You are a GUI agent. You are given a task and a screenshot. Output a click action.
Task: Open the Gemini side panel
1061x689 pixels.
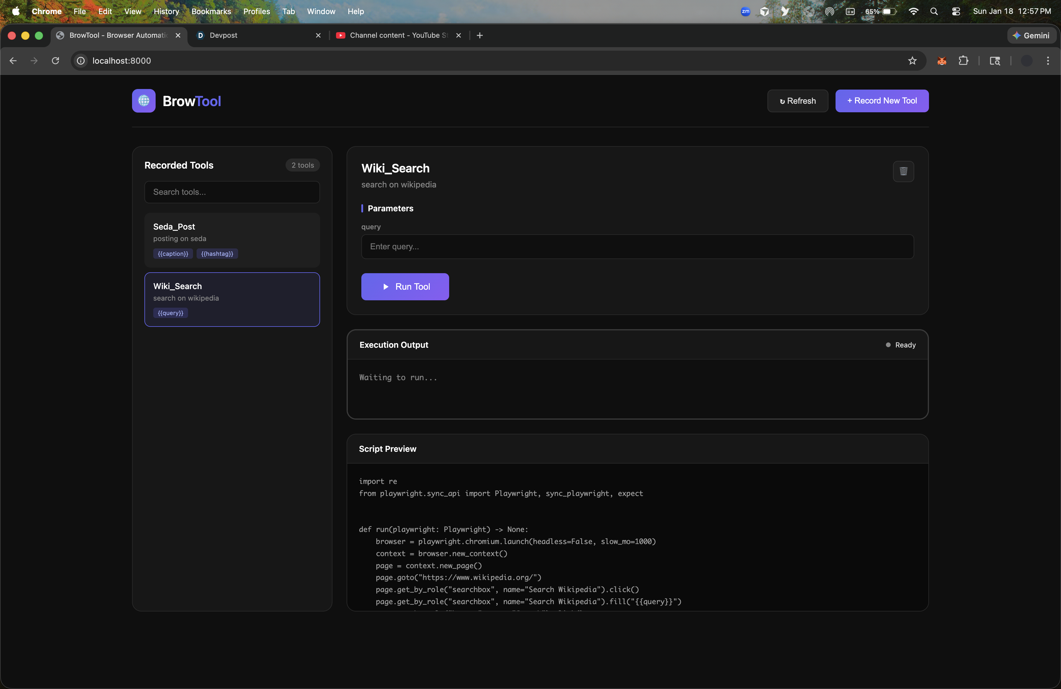coord(1031,35)
